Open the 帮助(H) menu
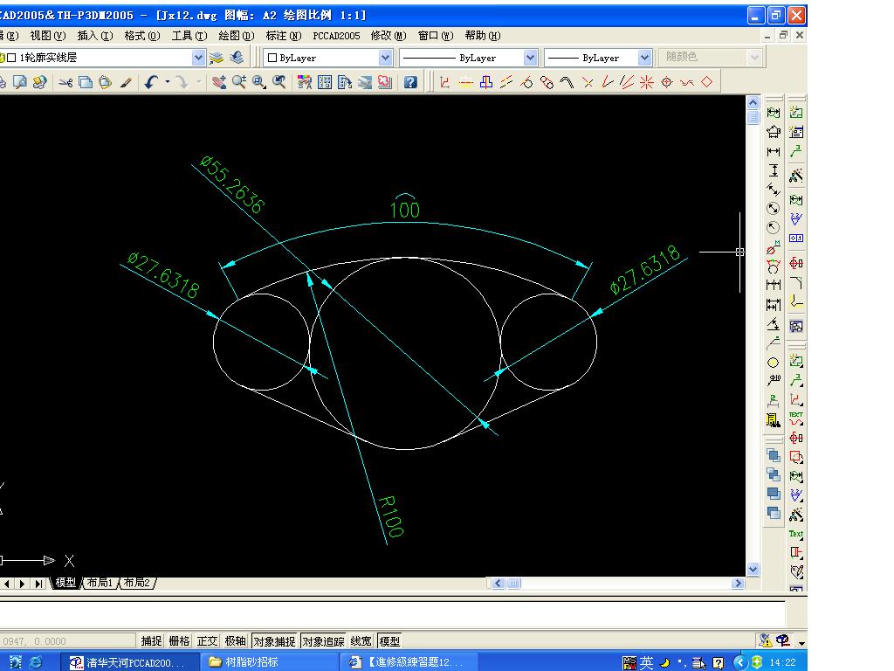The height and width of the screenshot is (671, 894). pyautogui.click(x=483, y=35)
